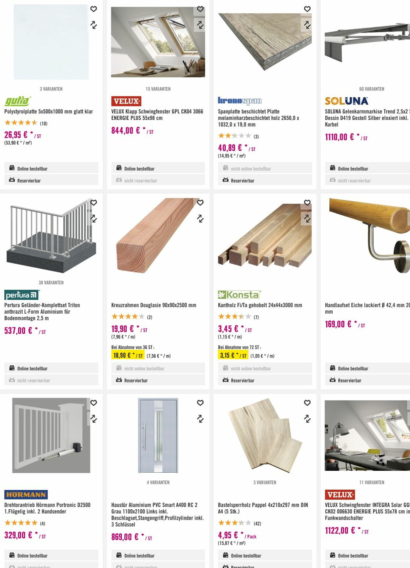Open the Haustür Aluminium door product image
The height and width of the screenshot is (568, 410).
(x=158, y=435)
